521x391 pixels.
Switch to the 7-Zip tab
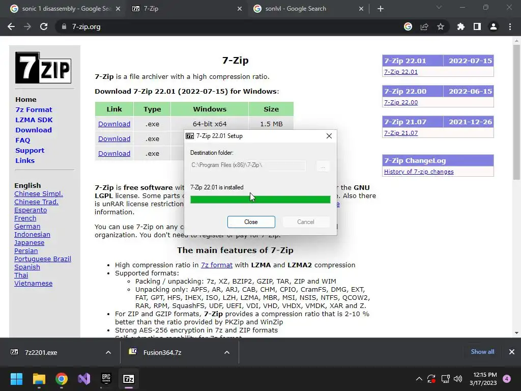(x=186, y=9)
